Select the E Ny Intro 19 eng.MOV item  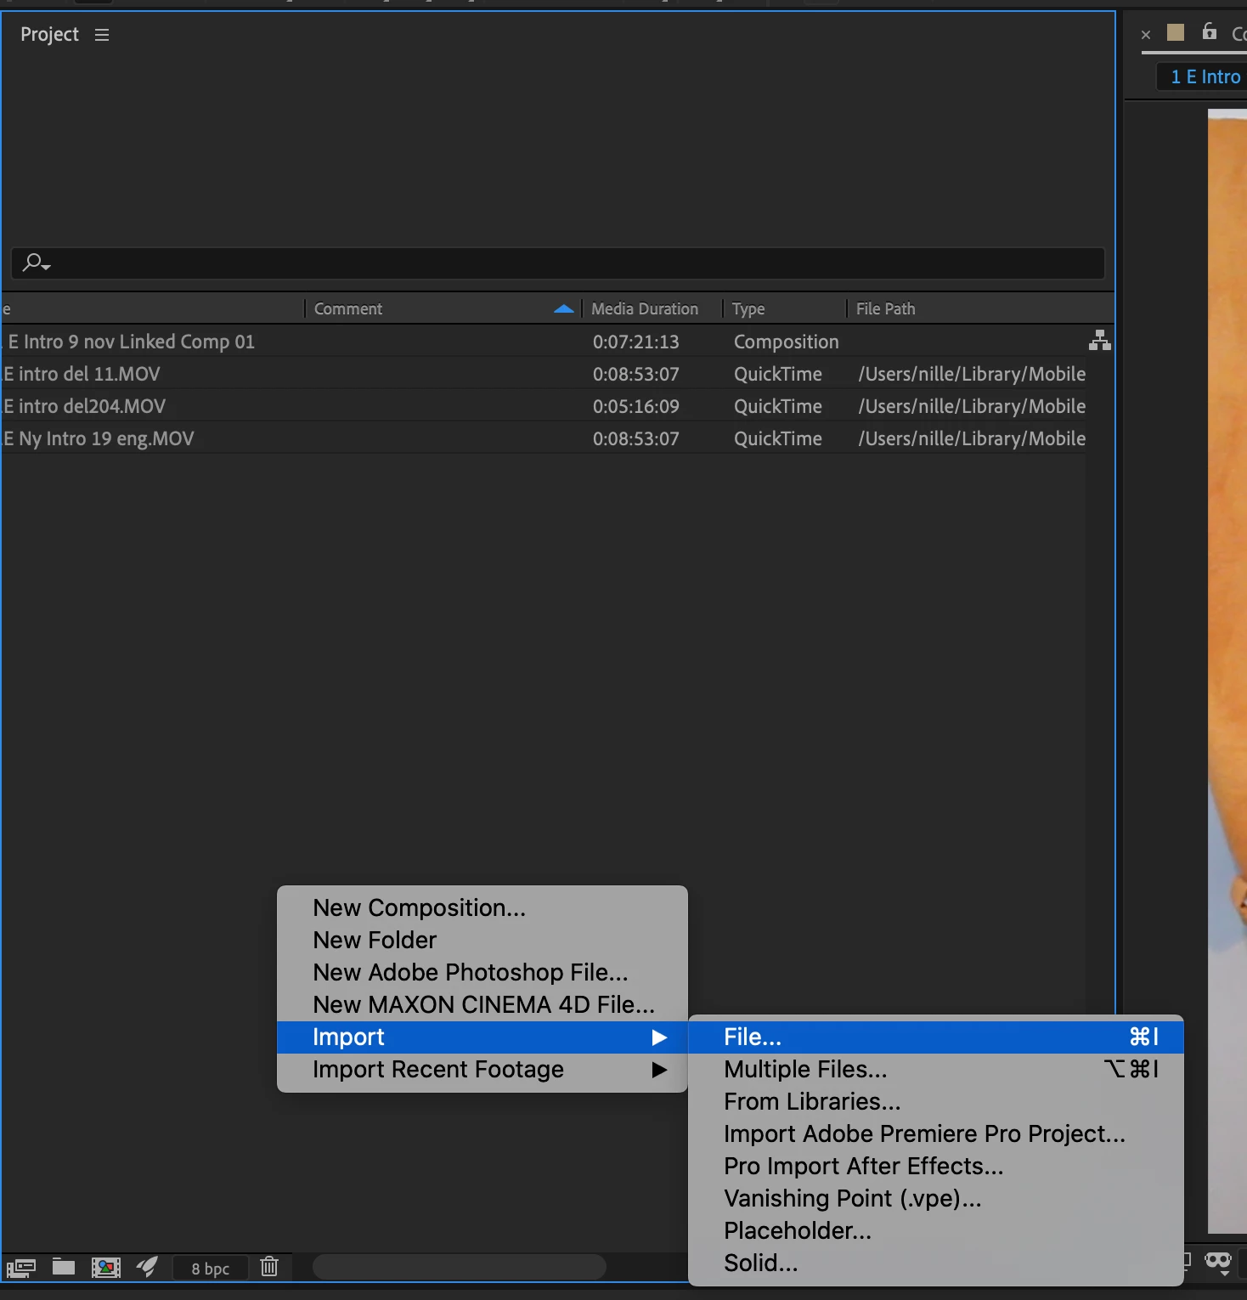click(99, 438)
